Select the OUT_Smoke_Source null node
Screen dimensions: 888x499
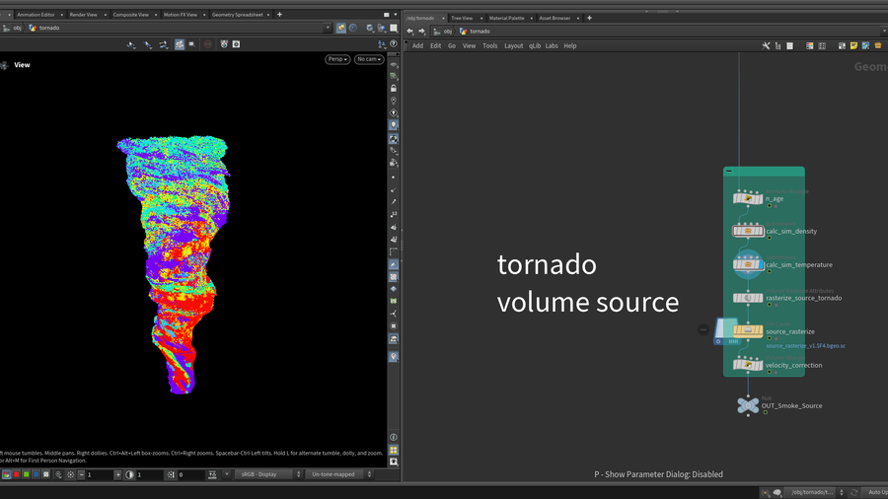[748, 405]
